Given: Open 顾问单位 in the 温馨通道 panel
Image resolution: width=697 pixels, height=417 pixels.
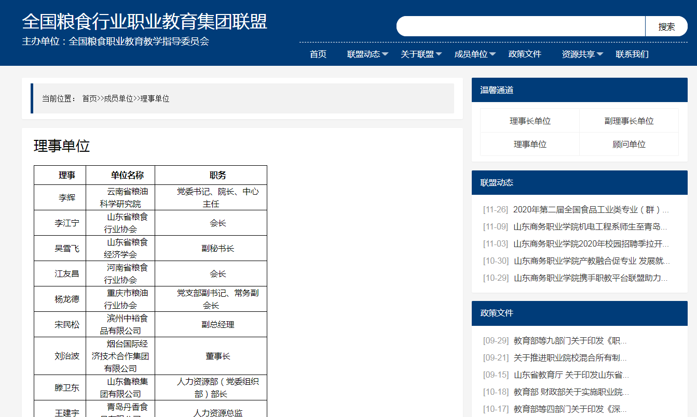Looking at the screenshot, I should (629, 144).
